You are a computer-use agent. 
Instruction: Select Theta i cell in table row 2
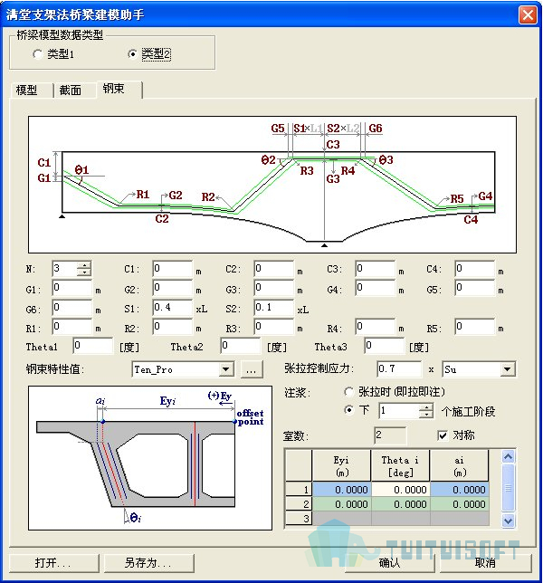click(401, 504)
